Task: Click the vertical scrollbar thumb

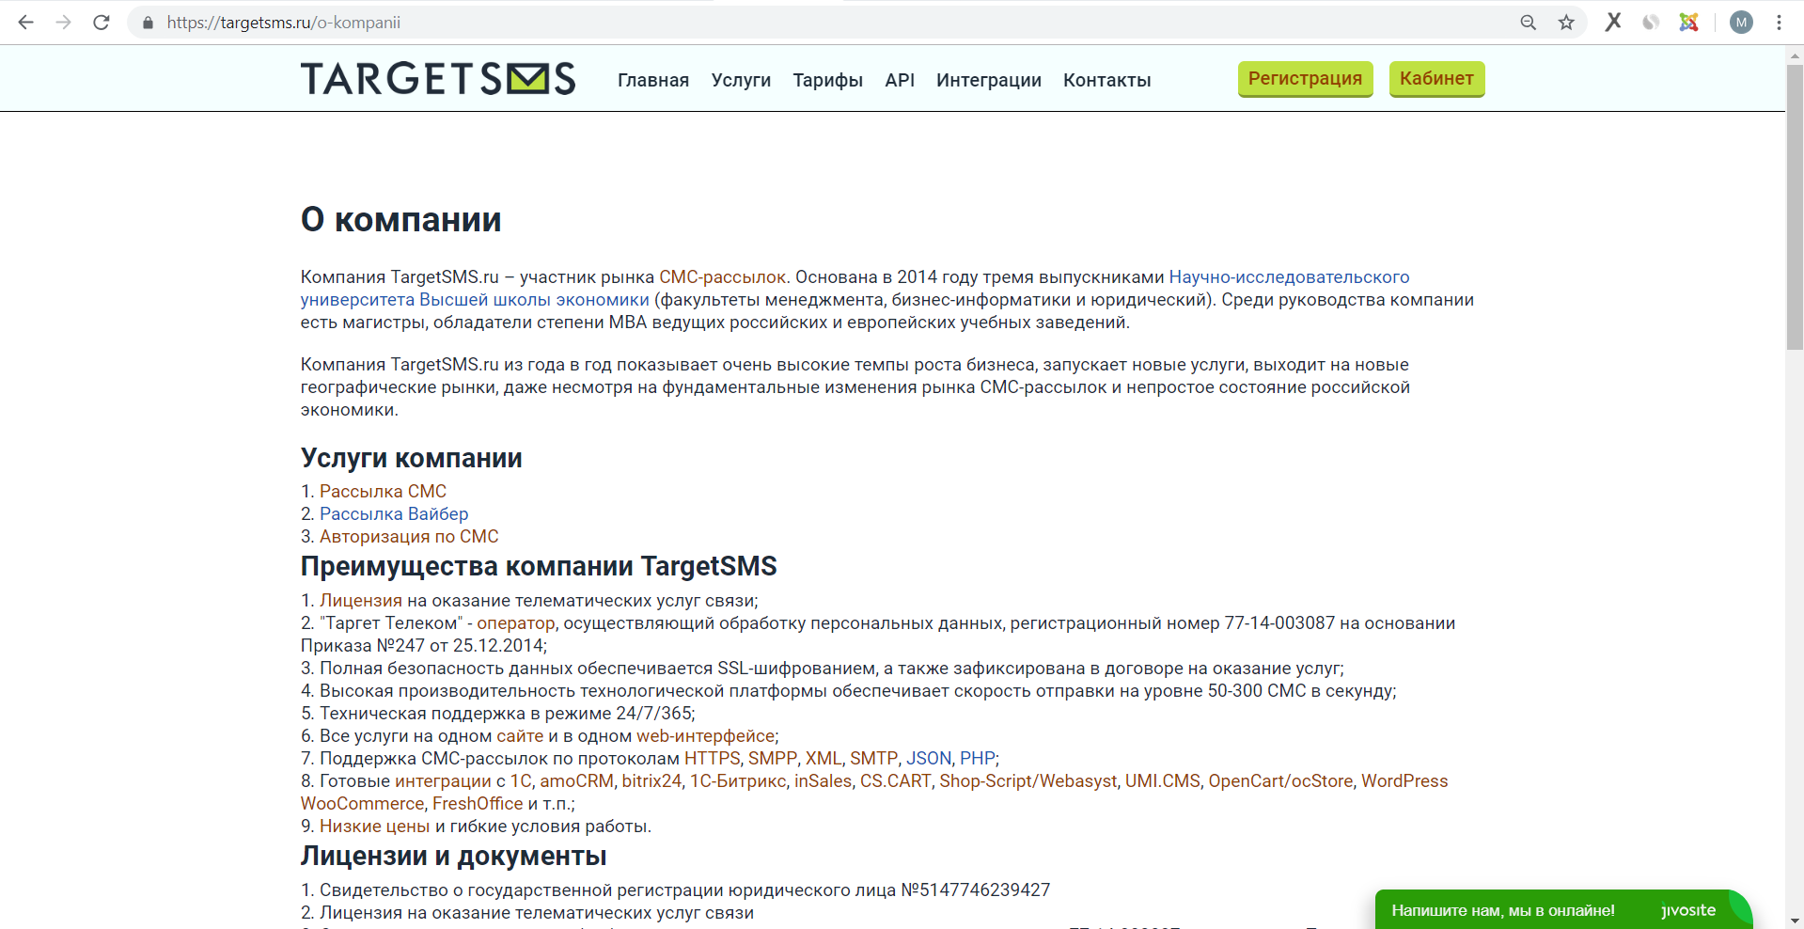Action: click(1795, 207)
